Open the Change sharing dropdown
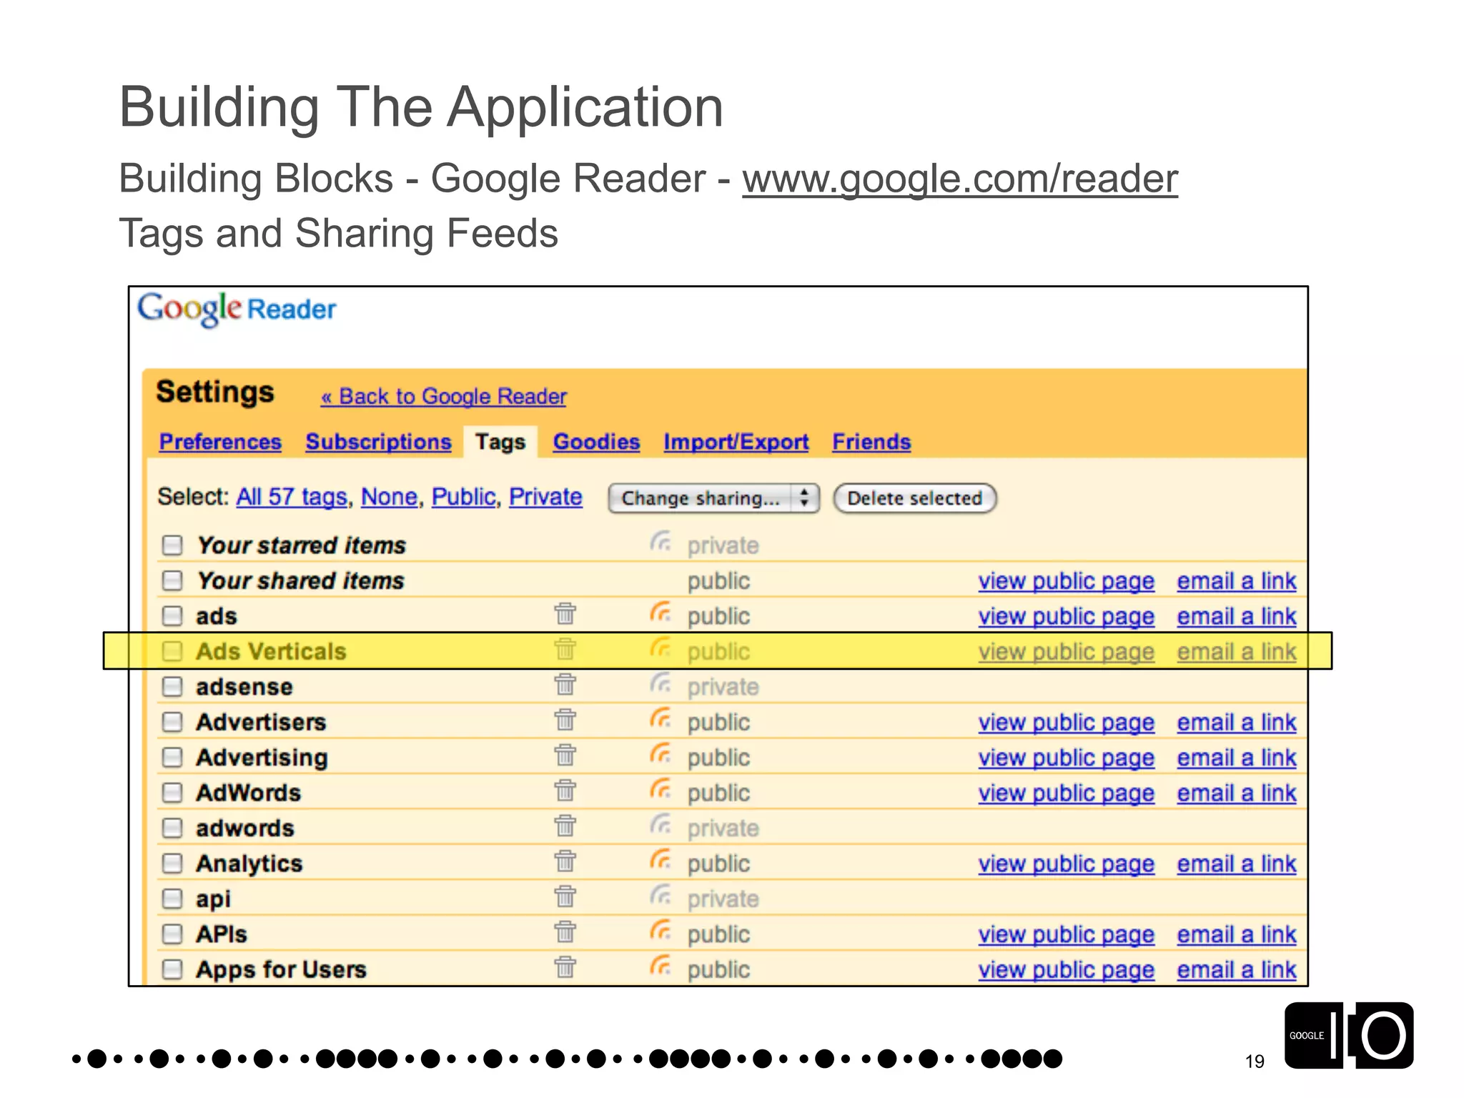 click(x=713, y=498)
